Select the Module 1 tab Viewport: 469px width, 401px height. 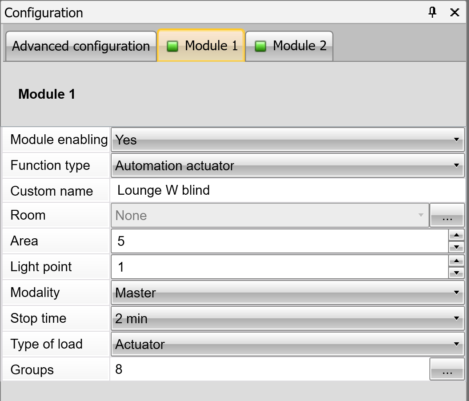201,46
